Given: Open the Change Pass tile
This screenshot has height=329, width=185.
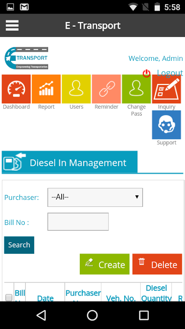Looking at the screenshot, I should (136, 89).
